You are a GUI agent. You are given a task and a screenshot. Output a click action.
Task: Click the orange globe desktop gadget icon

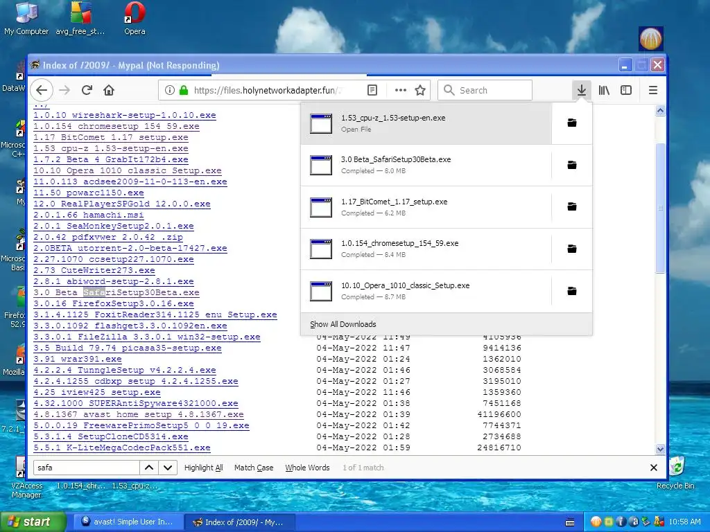651,39
